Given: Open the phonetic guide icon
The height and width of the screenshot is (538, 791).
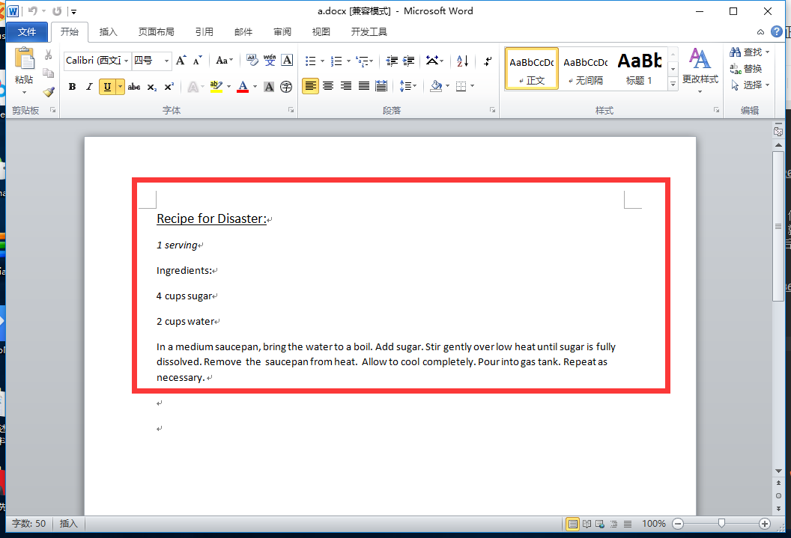Looking at the screenshot, I should pos(270,61).
